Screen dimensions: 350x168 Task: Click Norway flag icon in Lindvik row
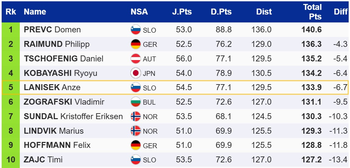136,131
